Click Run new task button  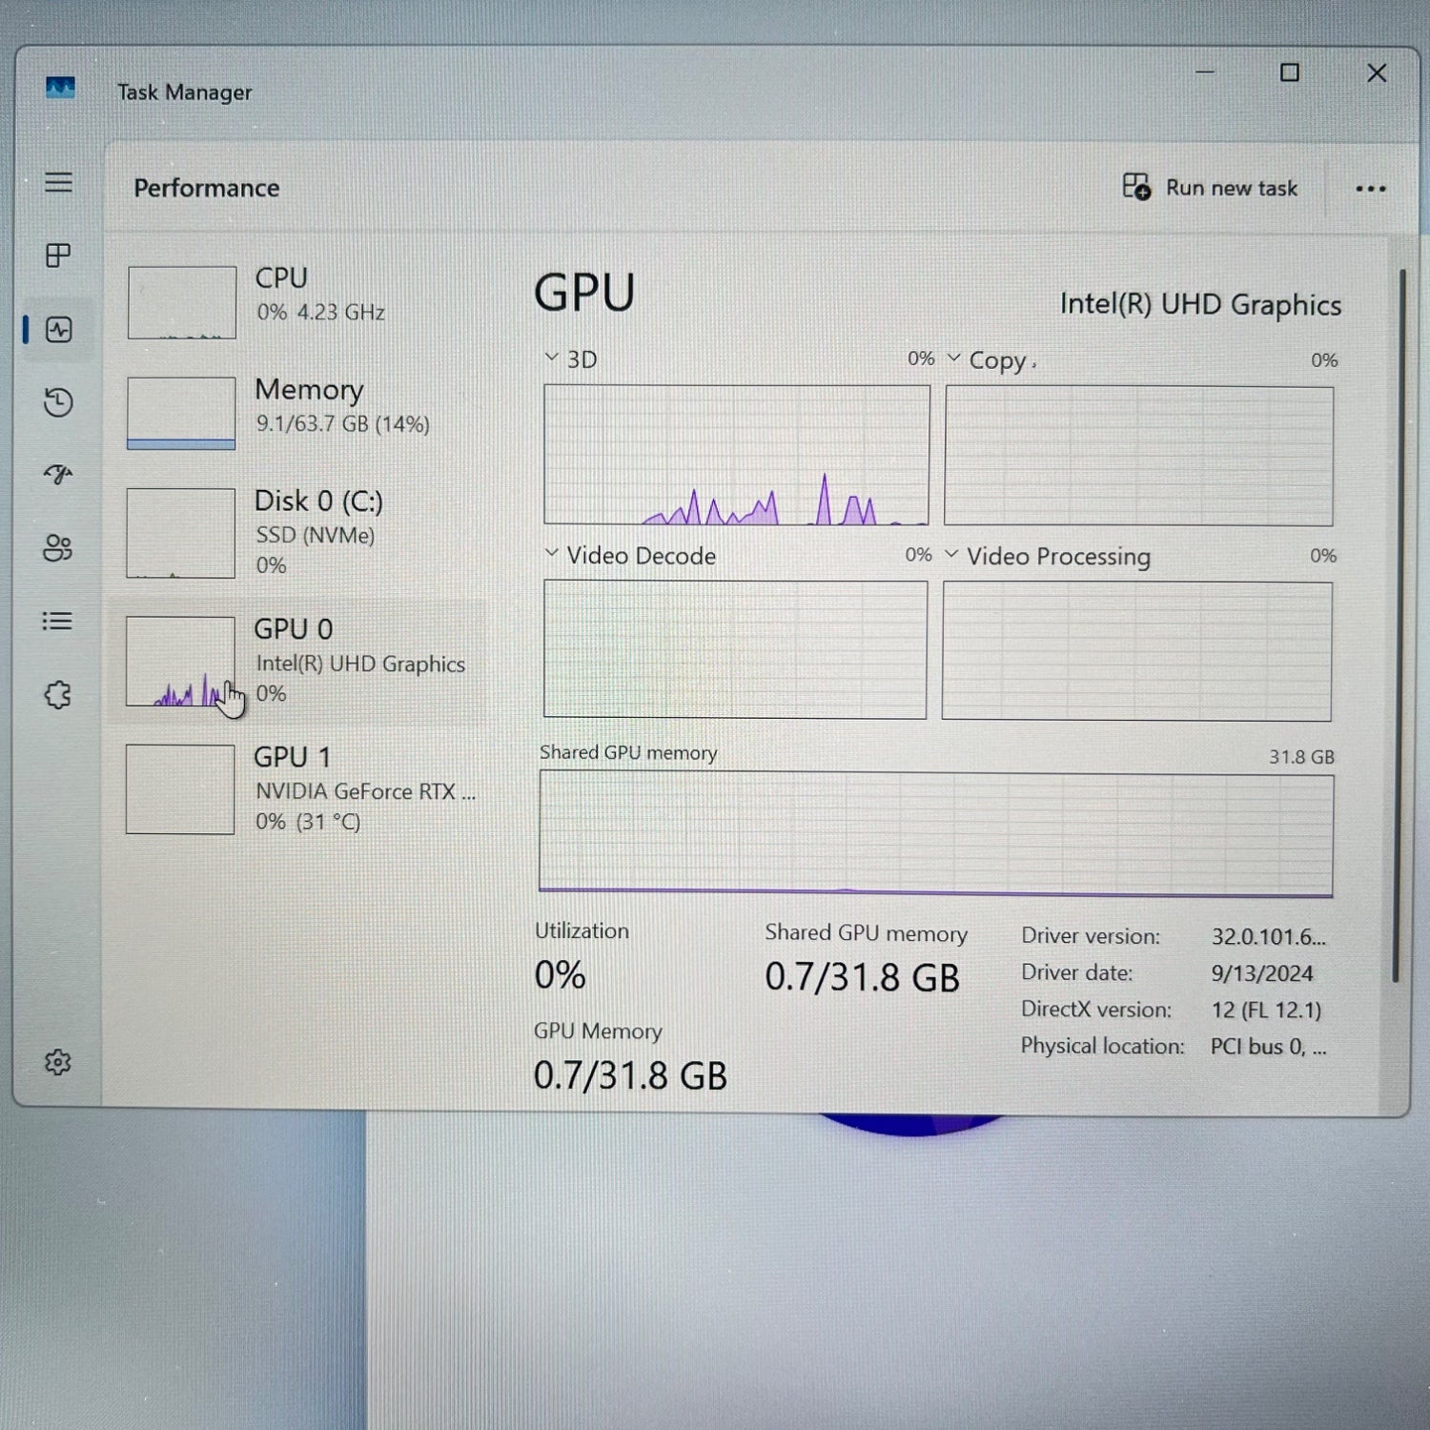click(x=1210, y=187)
